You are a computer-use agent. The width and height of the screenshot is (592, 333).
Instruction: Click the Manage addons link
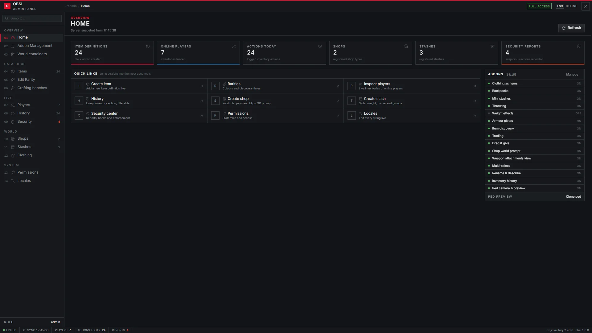point(572,75)
